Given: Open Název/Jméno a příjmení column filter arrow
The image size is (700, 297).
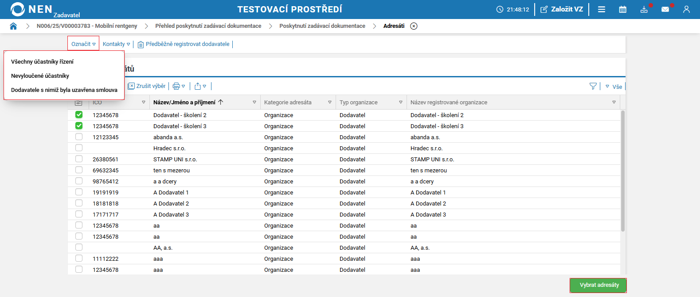Looking at the screenshot, I should 254,102.
